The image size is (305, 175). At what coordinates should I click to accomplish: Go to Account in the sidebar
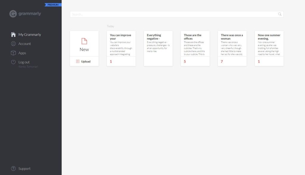tap(24, 44)
